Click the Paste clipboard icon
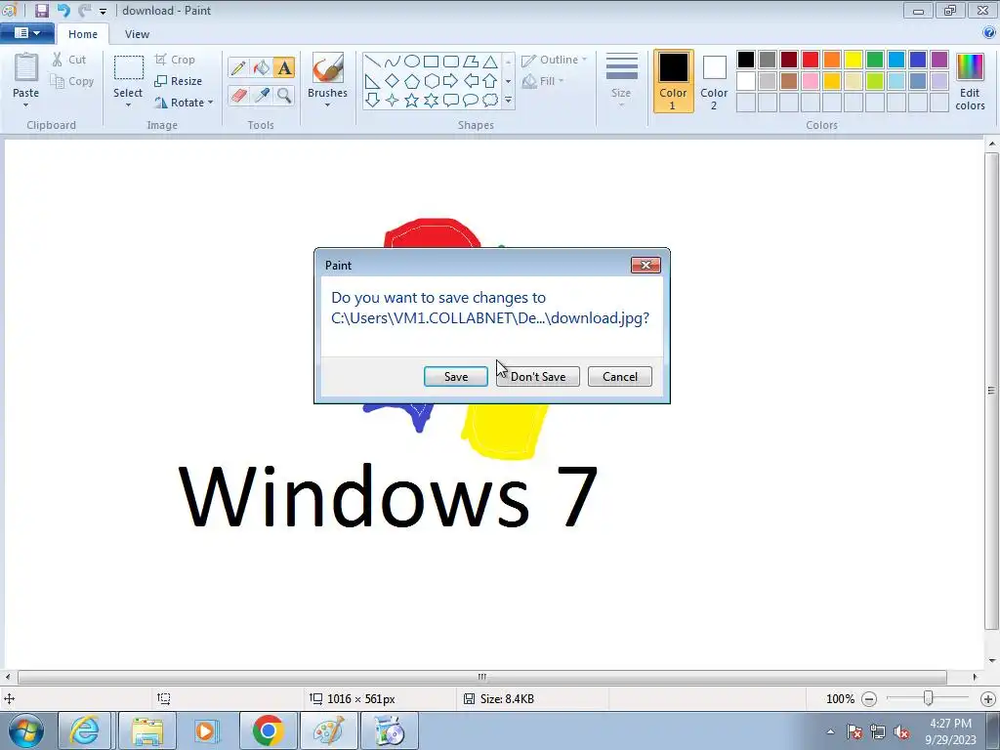This screenshot has width=1000, height=750. click(26, 69)
